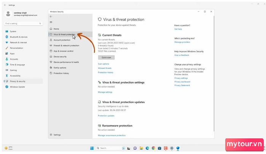Viewport: 266px width, 154px height.
Task: Open System in Settings sidebar
Action: click(23, 32)
